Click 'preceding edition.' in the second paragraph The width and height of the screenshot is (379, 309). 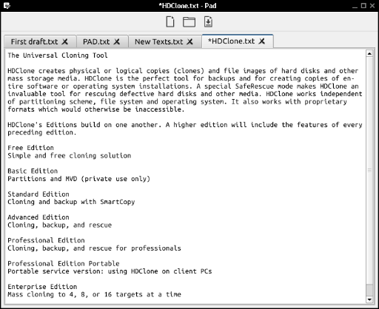coord(42,132)
